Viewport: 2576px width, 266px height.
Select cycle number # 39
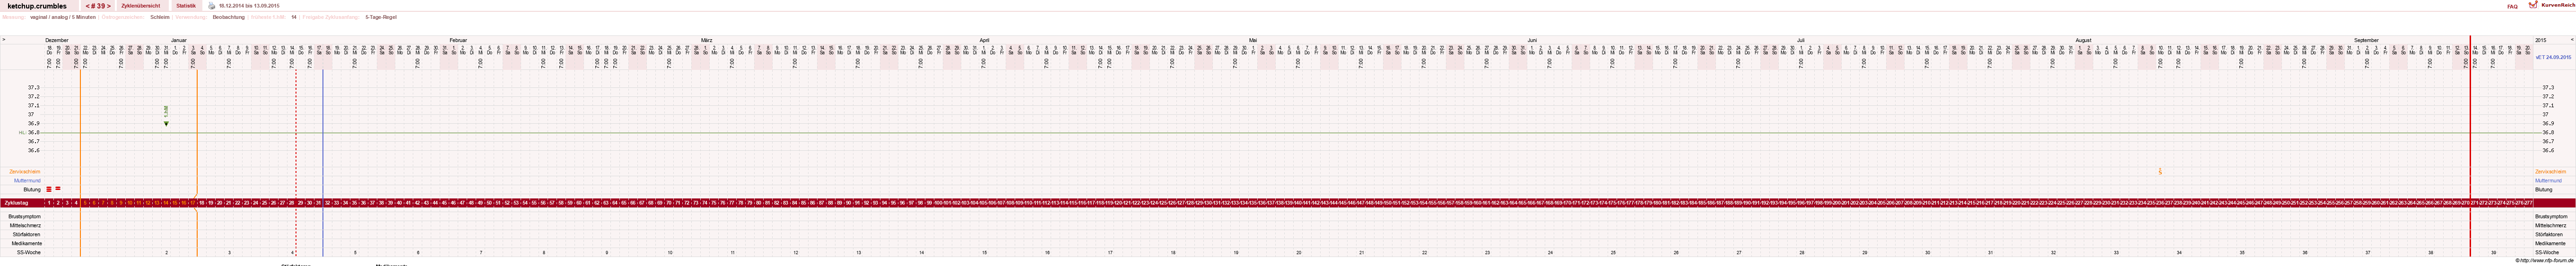(98, 6)
